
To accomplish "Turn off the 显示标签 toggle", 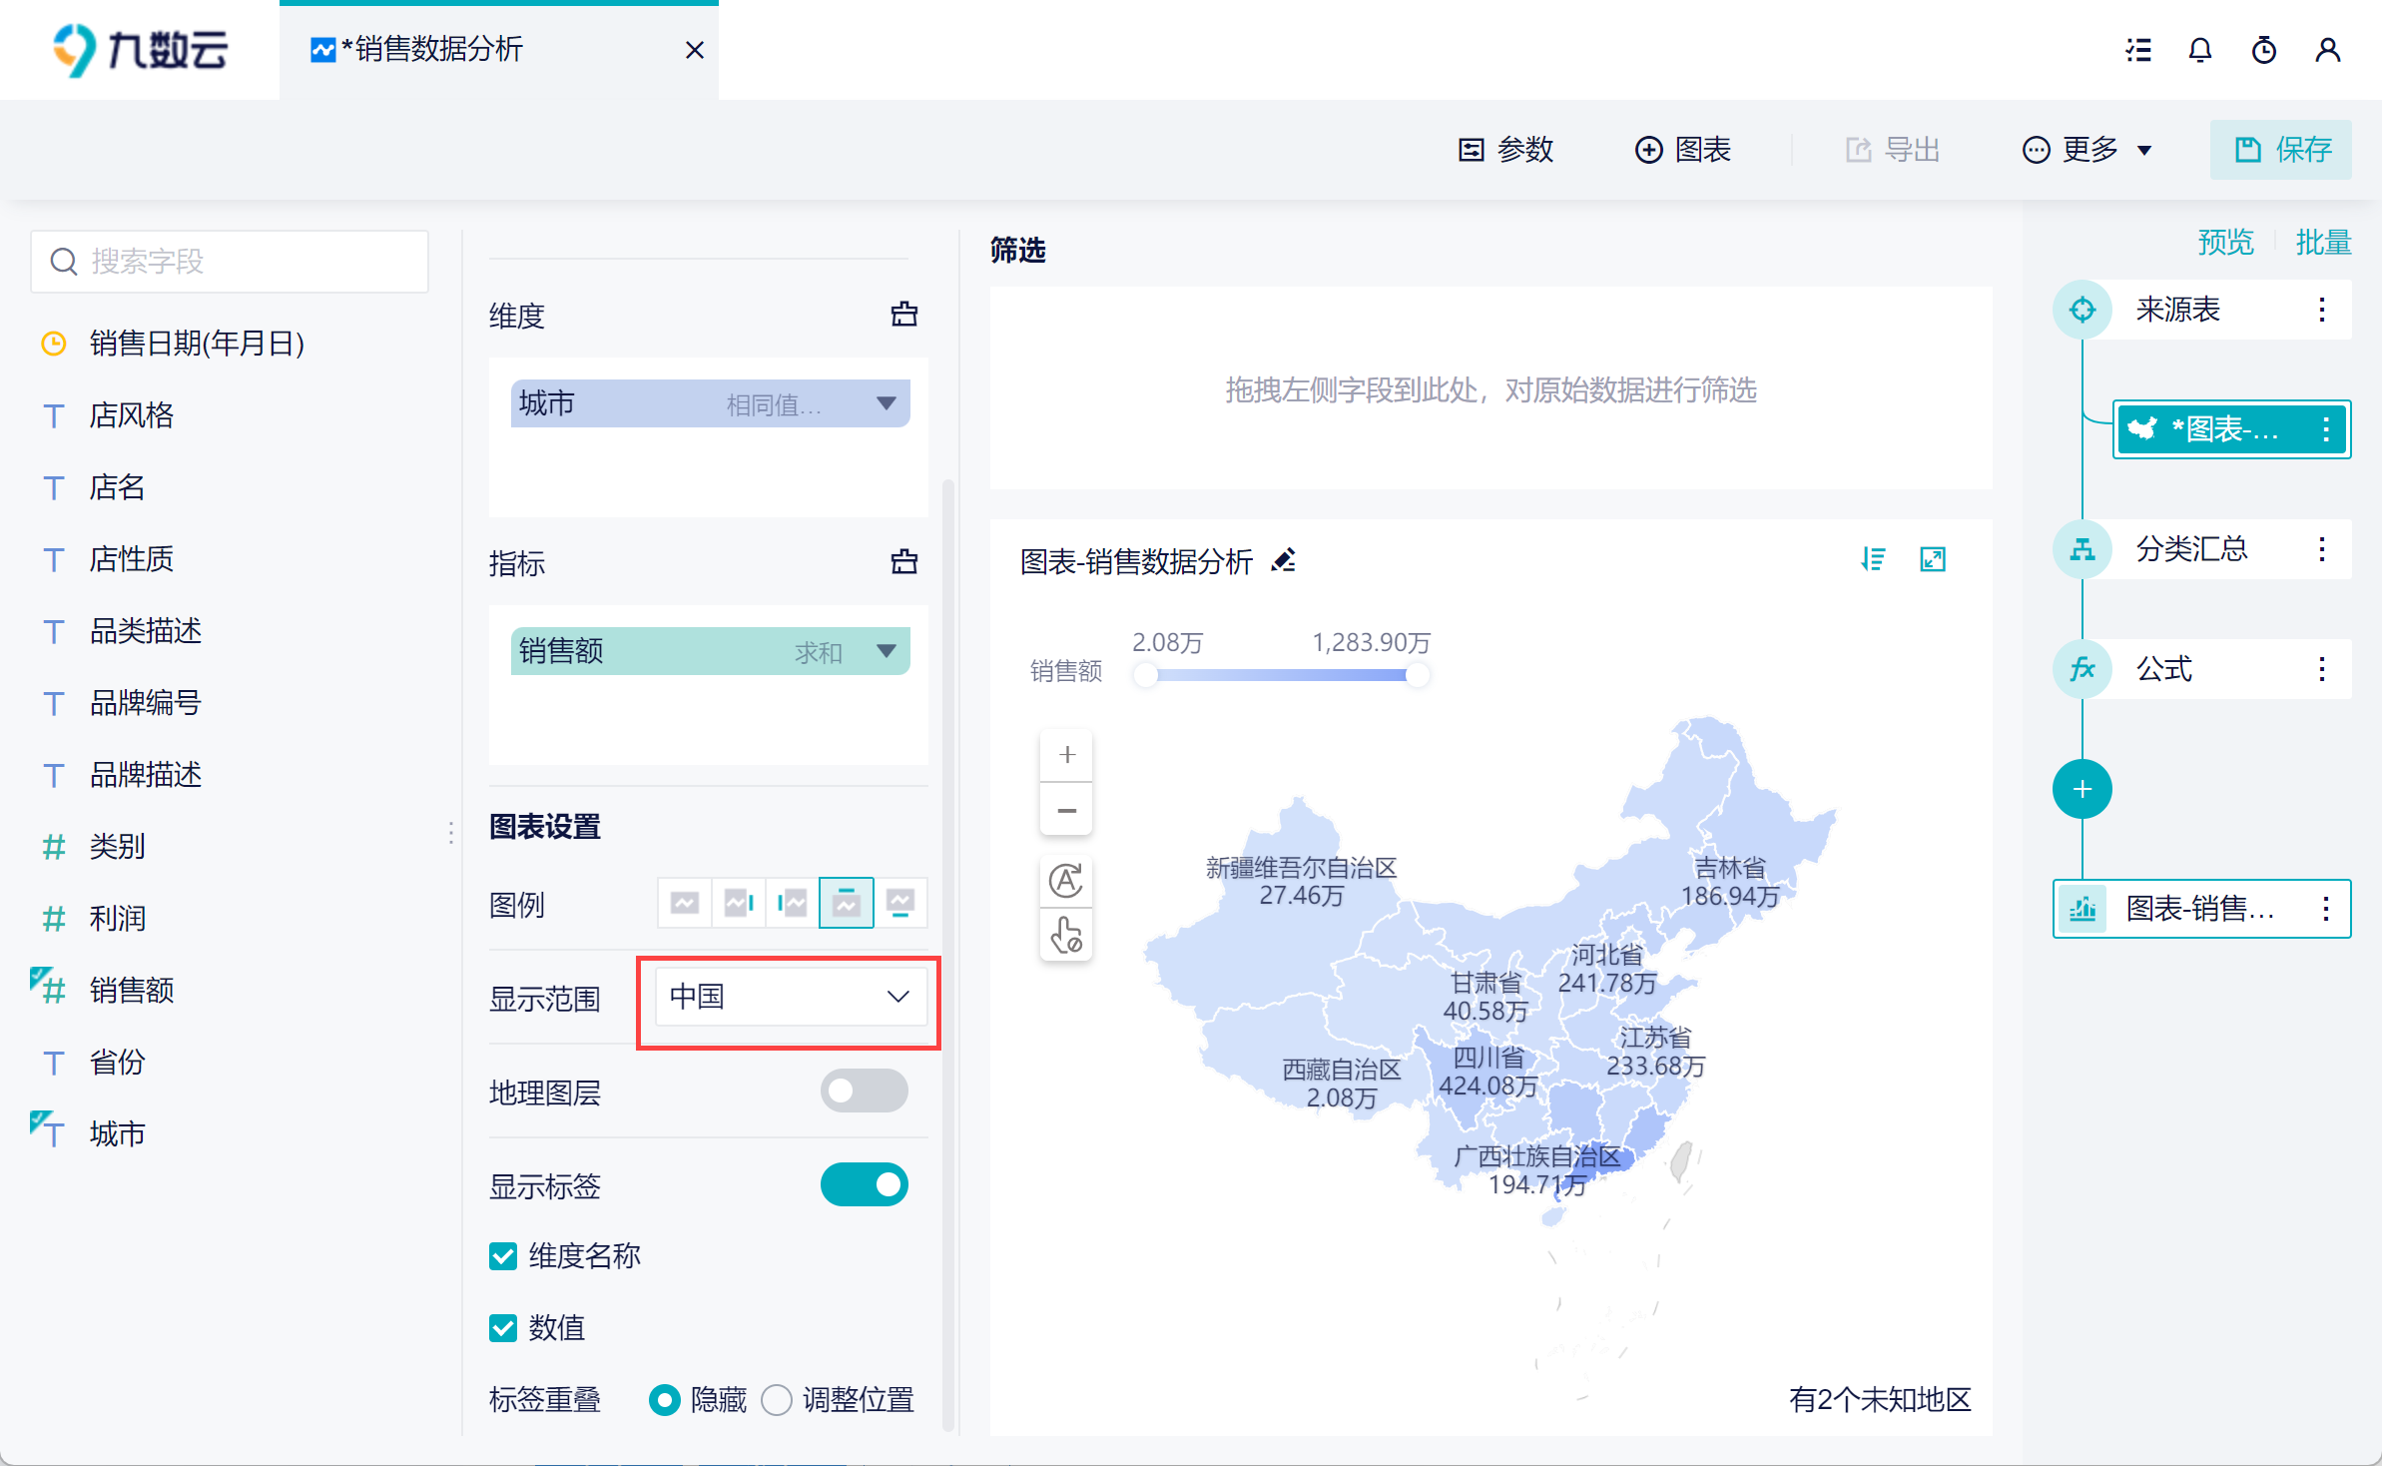I will pyautogui.click(x=864, y=1184).
